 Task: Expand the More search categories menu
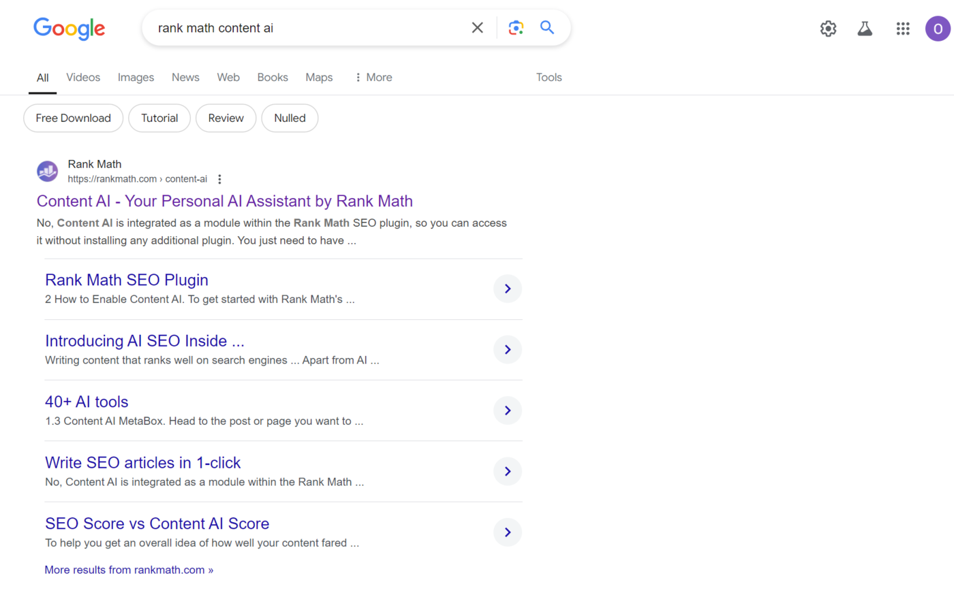click(x=373, y=77)
